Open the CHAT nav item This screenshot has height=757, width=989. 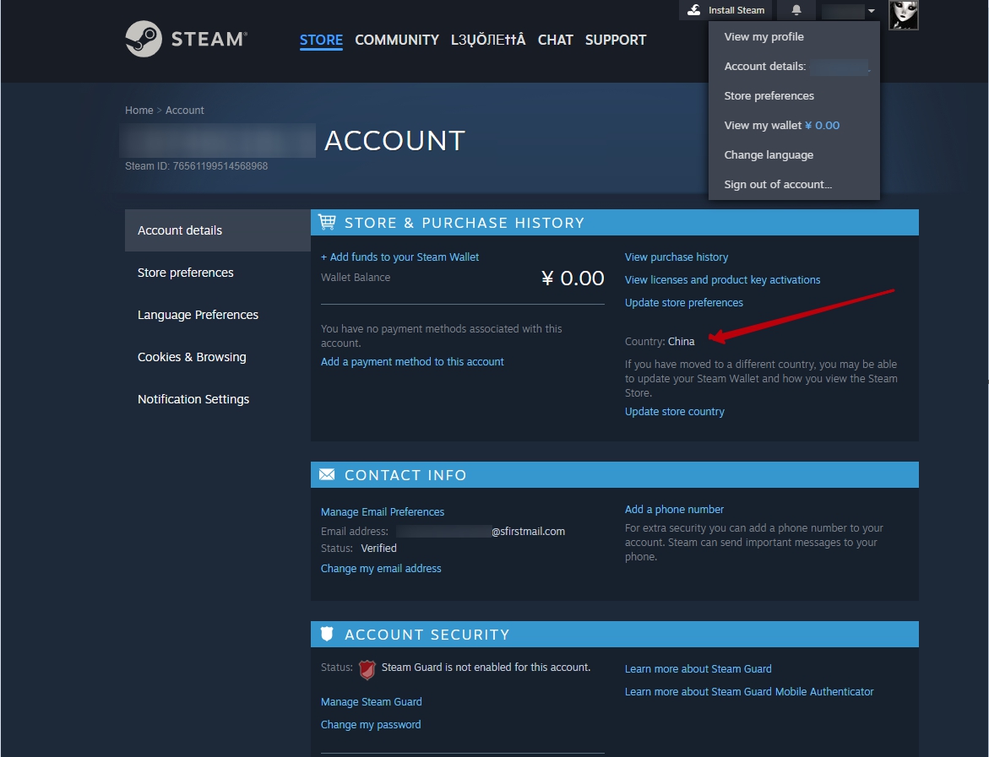tap(555, 40)
